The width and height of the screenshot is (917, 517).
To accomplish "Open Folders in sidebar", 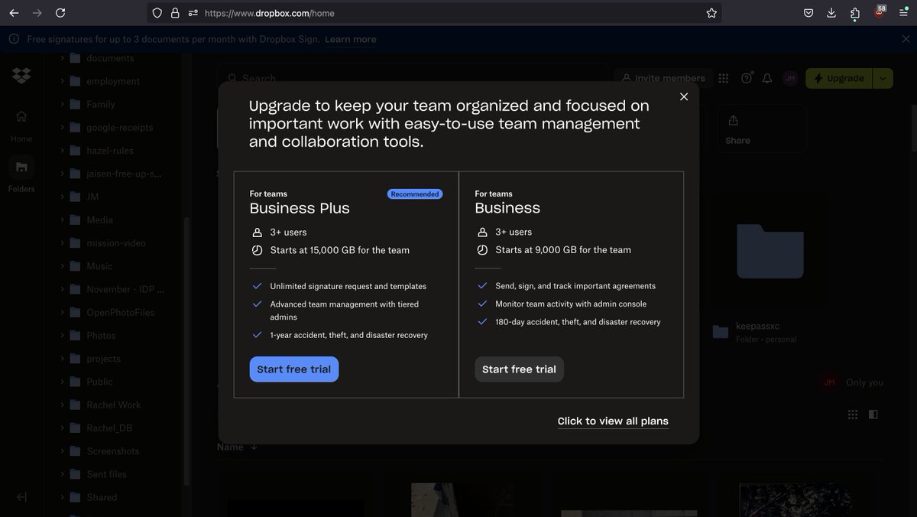I will point(21,174).
